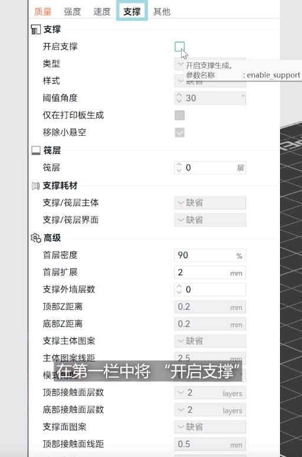The width and height of the screenshot is (302, 457).
Task: Switch to the 质量 tab
Action: 43,12
